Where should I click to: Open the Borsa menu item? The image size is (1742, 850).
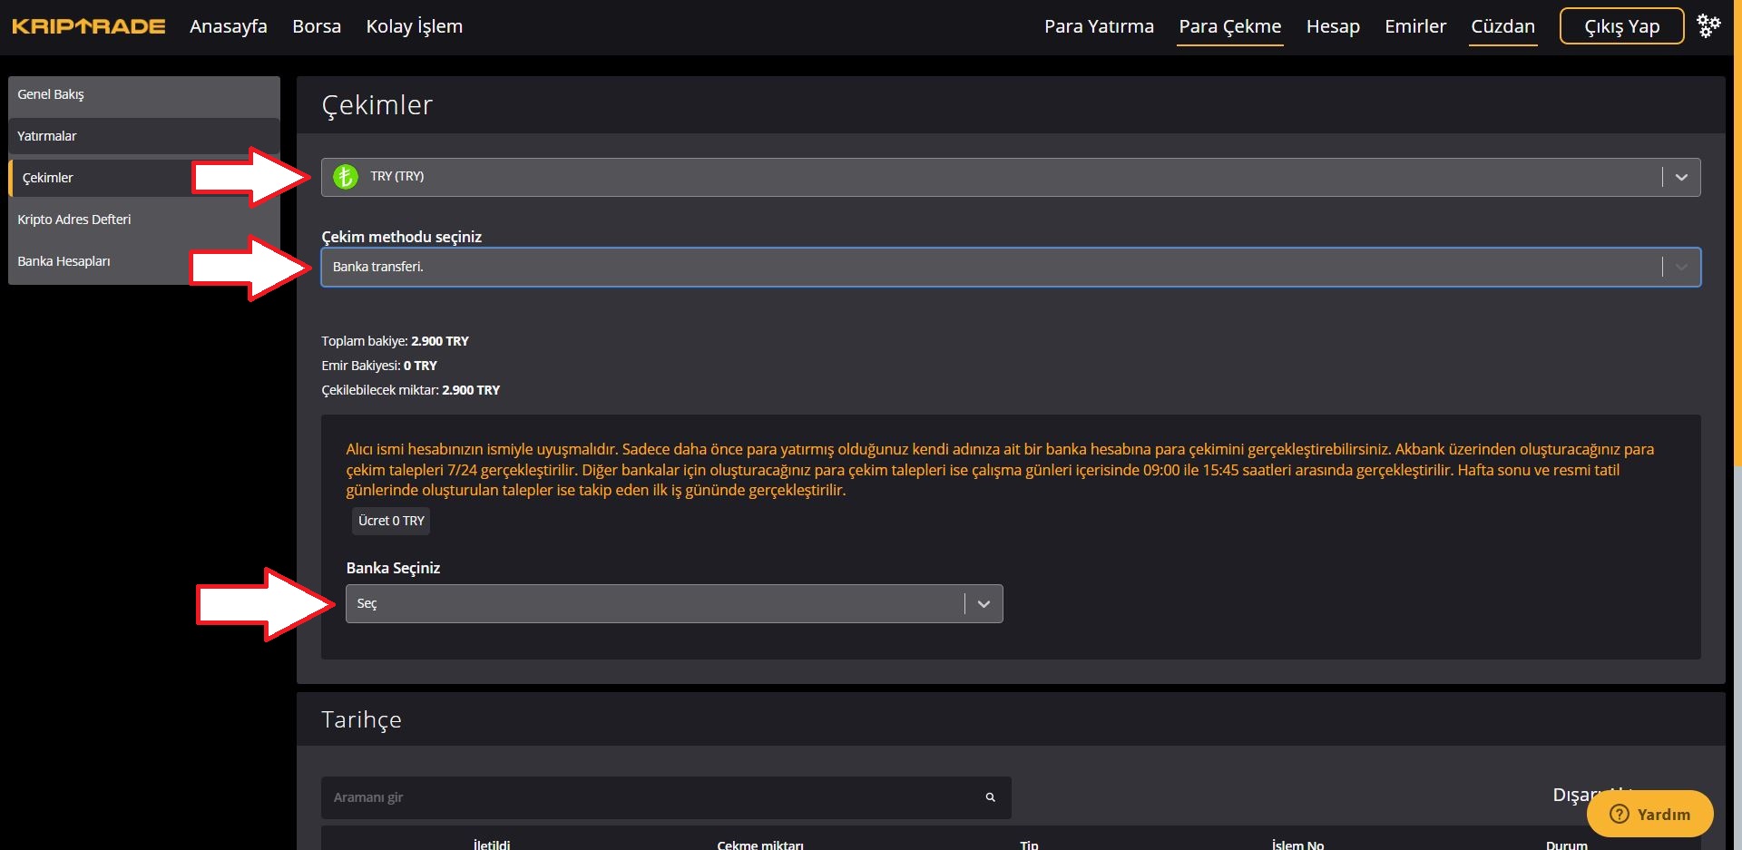point(317,26)
